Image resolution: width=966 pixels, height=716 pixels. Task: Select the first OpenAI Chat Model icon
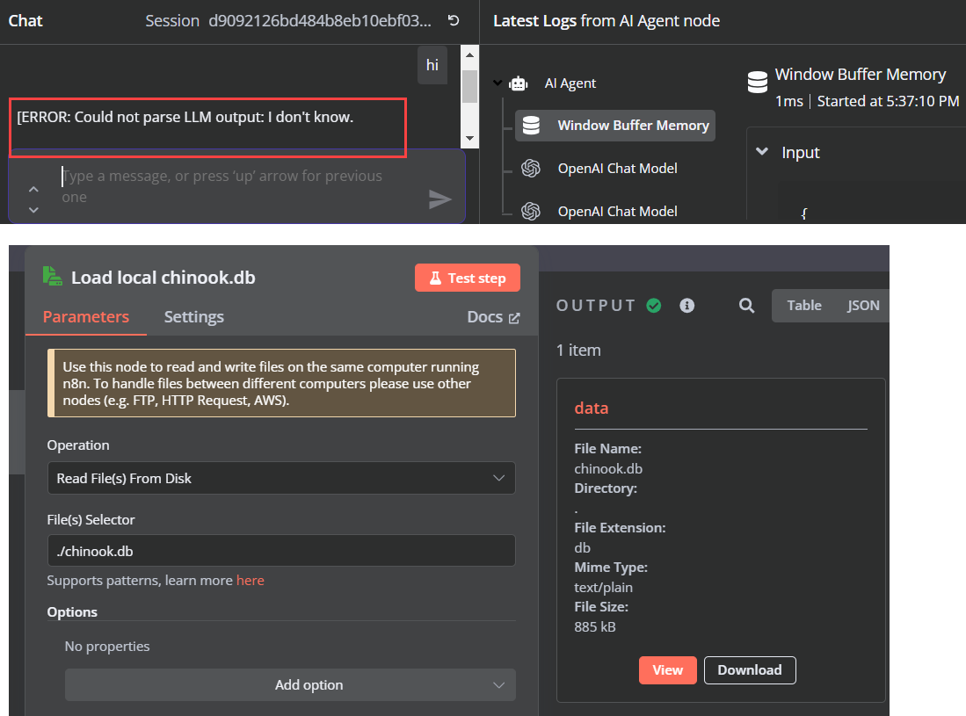[x=530, y=168]
